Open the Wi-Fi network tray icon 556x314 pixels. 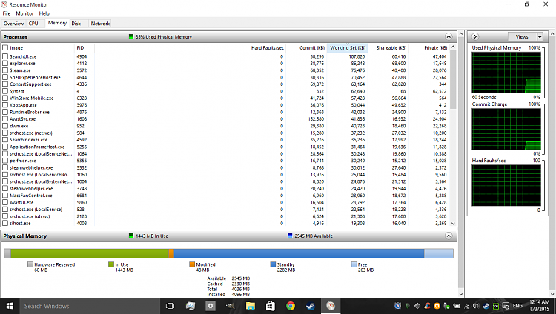point(467,306)
